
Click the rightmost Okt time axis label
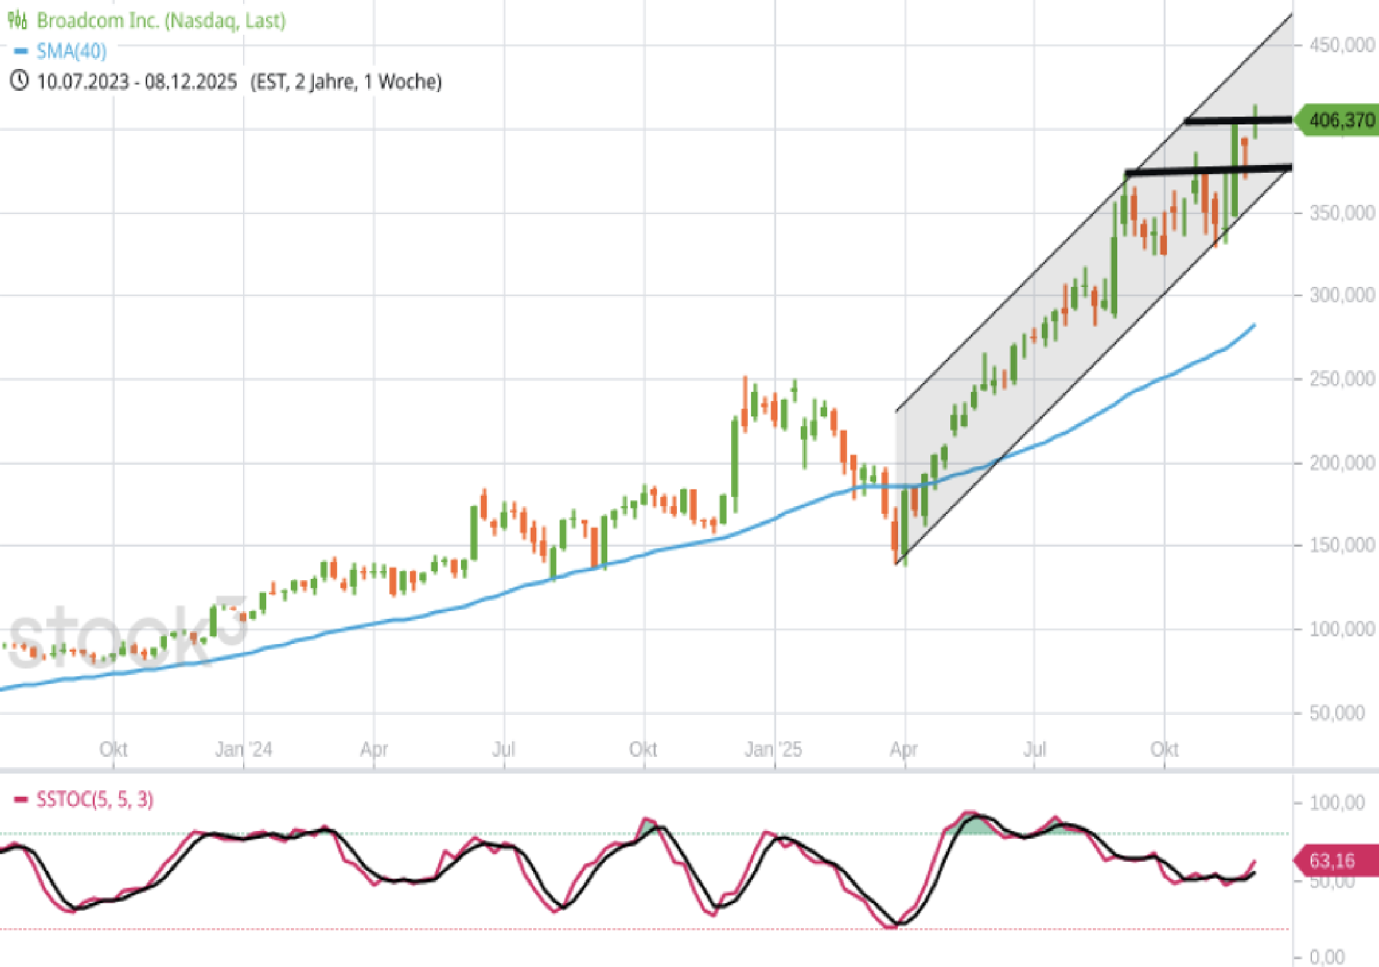(1164, 749)
